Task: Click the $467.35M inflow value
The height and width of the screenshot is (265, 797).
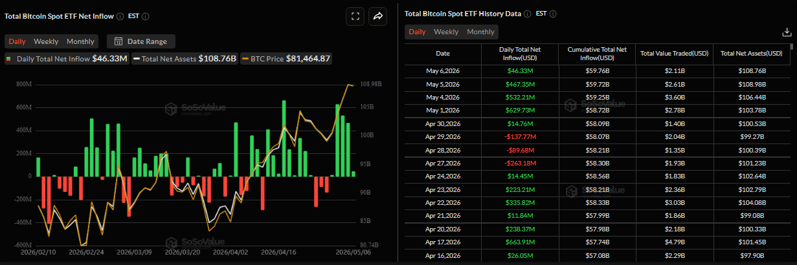Action: (x=520, y=84)
